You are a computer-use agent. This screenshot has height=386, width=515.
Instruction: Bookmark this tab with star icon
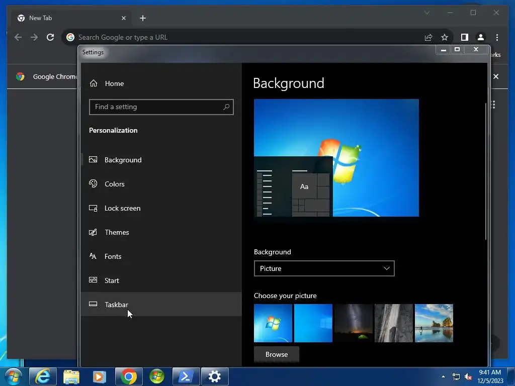[x=445, y=37]
